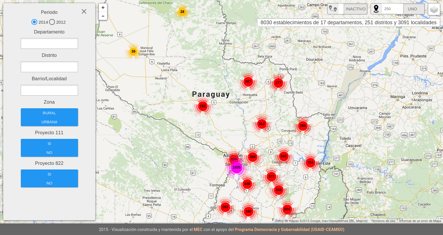Open the magenta 1035 cluster marker
Viewport: 443px width, 235px height.
tap(237, 167)
